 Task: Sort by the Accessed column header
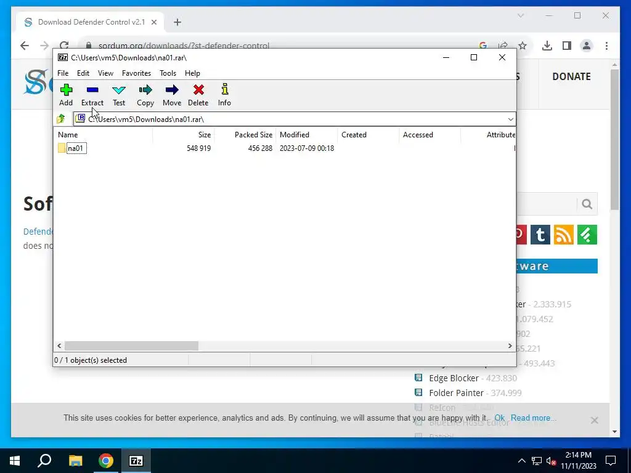point(429,135)
